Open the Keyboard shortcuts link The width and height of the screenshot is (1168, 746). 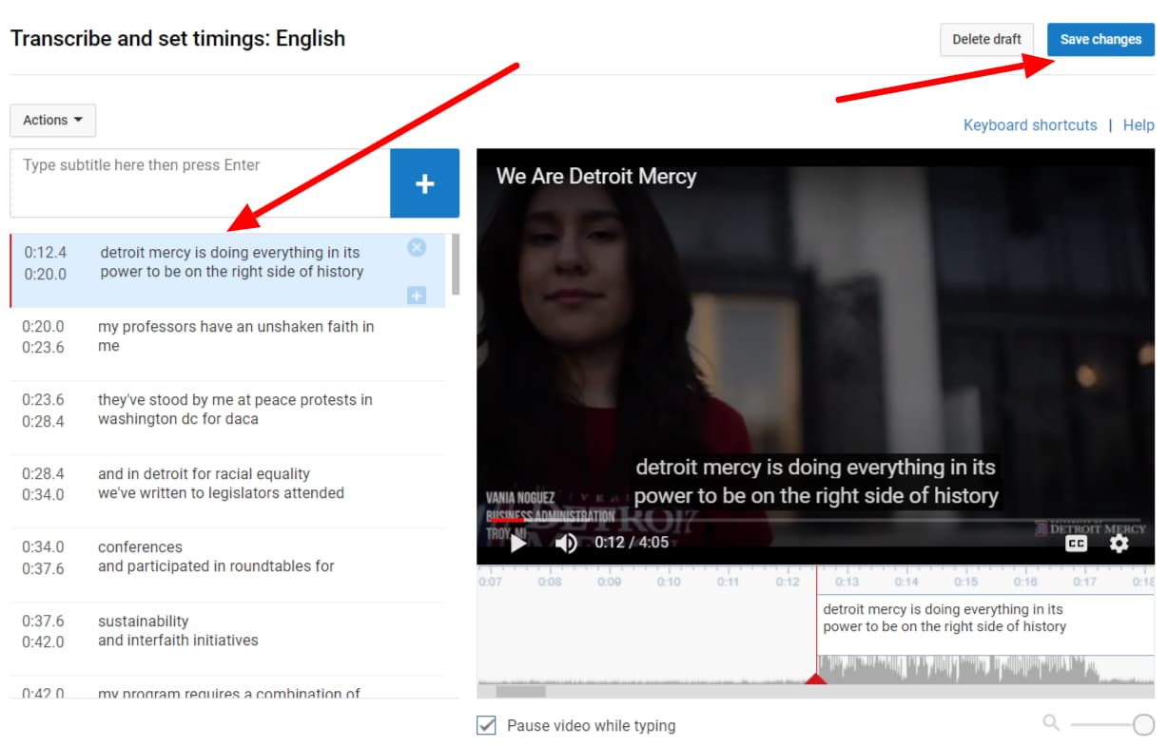[1030, 124]
